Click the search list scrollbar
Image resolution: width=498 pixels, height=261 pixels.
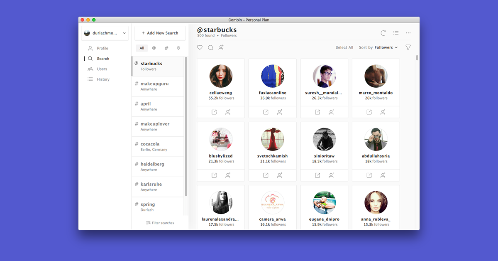[x=186, y=127]
